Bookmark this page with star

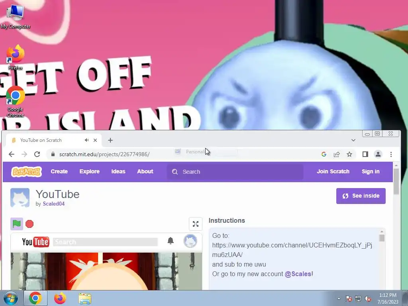click(349, 154)
